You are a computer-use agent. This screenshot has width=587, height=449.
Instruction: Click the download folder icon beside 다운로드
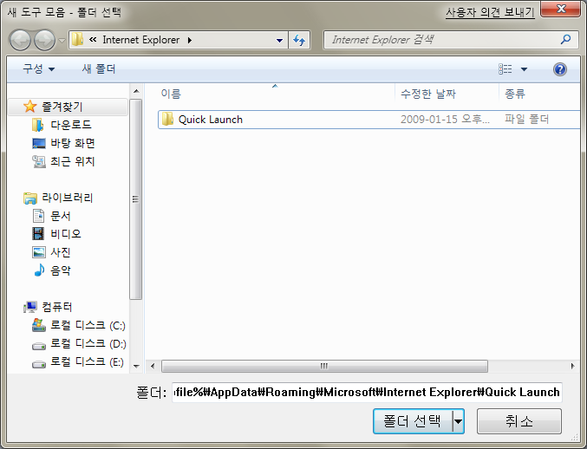pyautogui.click(x=38, y=125)
